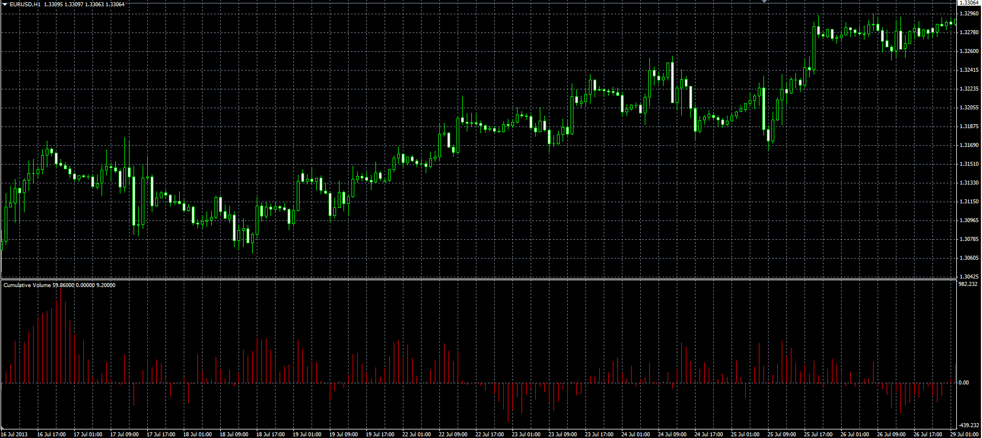Viewport: 982px width, 438px height.
Task: Click the 23 Jul 17:00 time label
Action: 599,435
